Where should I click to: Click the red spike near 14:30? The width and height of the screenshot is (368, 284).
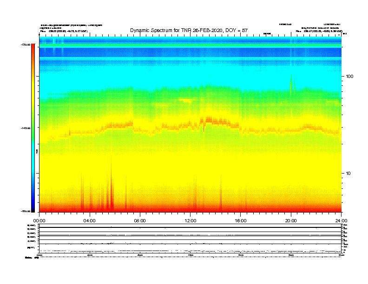(221, 194)
